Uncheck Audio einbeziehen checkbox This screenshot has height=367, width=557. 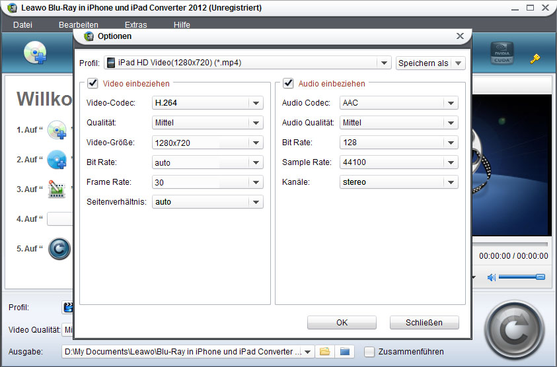tap(288, 83)
